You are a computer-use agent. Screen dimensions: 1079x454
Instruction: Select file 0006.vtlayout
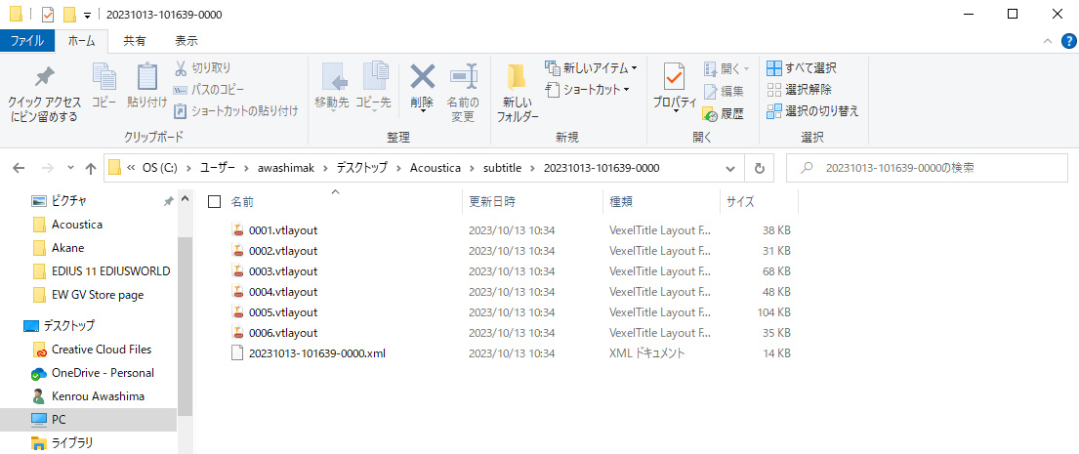(283, 333)
